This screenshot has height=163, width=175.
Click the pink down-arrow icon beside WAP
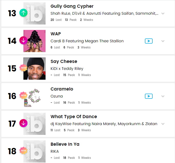[23, 40]
